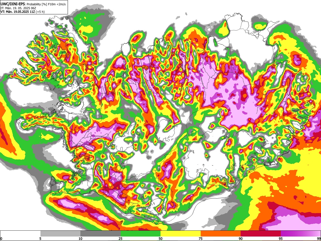321x241 pixels.
Task: Click the legend tick label 90
Action: [x=241, y=238]
